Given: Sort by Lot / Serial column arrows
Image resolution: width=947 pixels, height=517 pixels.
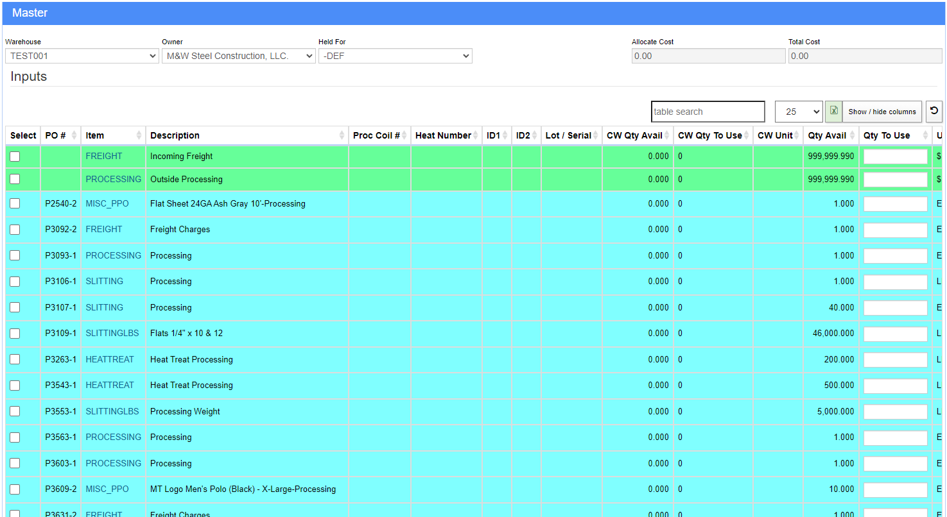Looking at the screenshot, I should pyautogui.click(x=596, y=135).
